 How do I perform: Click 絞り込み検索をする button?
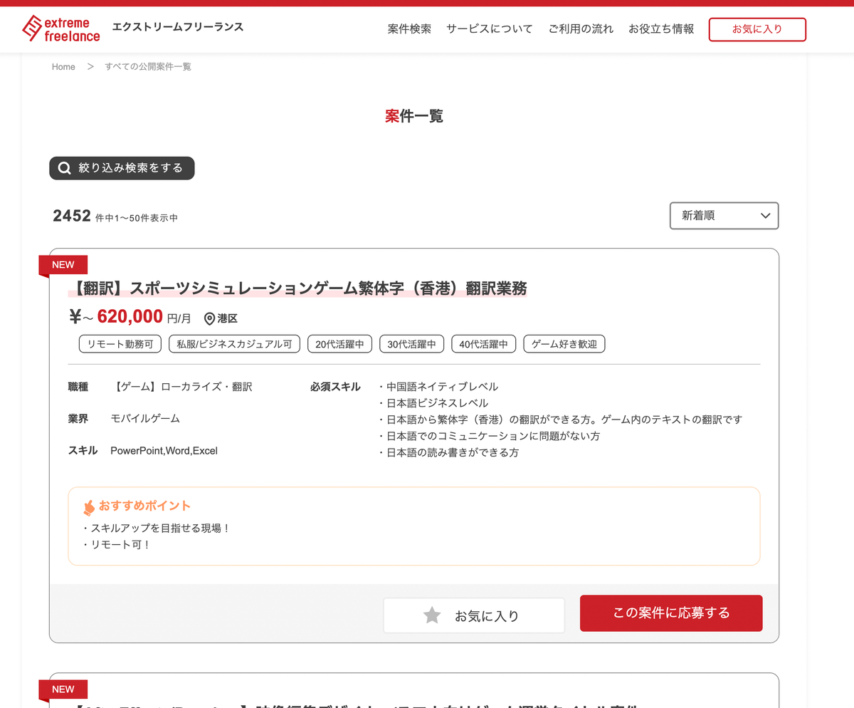[x=122, y=168]
